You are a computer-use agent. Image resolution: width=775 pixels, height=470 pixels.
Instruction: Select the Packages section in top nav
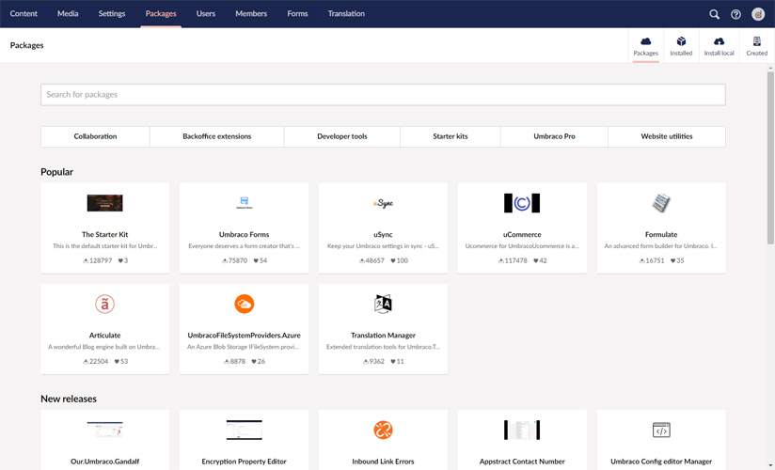pos(161,14)
